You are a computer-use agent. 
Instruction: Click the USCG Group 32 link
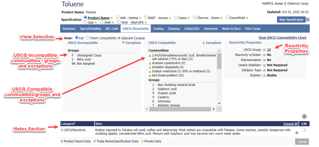[x=269, y=50]
